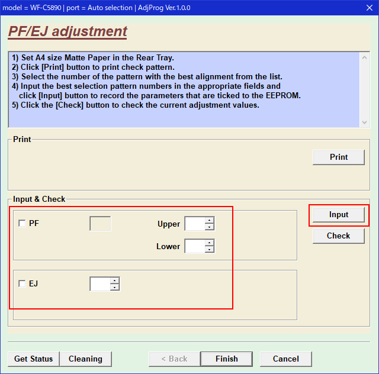This screenshot has width=379, height=374.
Task: Increase the Upper value with up arrow
Action: click(209, 221)
